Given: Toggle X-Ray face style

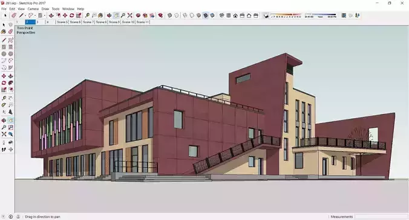Looking at the screenshot, I should pos(169,15).
